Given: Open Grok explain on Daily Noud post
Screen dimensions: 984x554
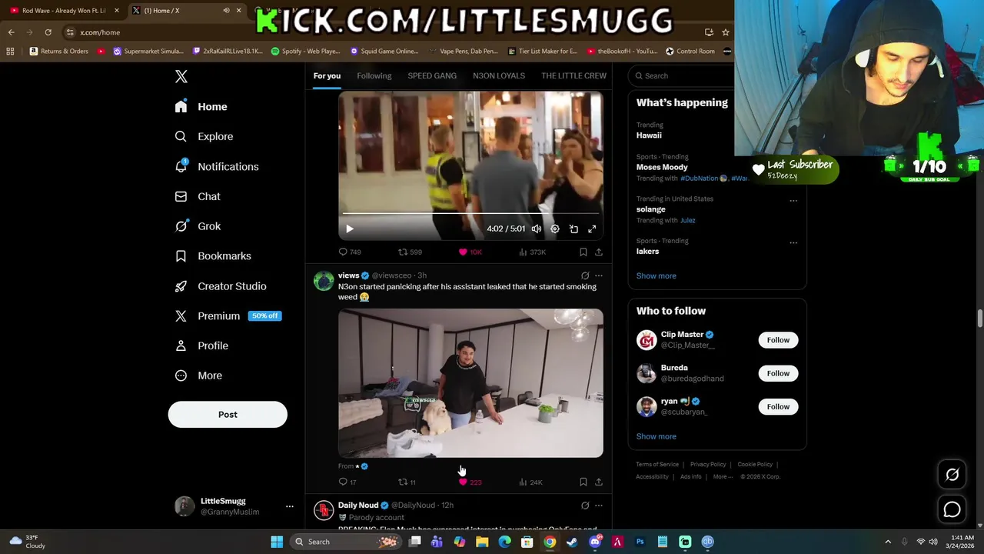Looking at the screenshot, I should click(x=585, y=506).
